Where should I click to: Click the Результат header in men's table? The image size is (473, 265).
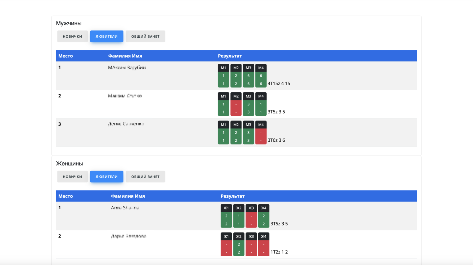(230, 56)
